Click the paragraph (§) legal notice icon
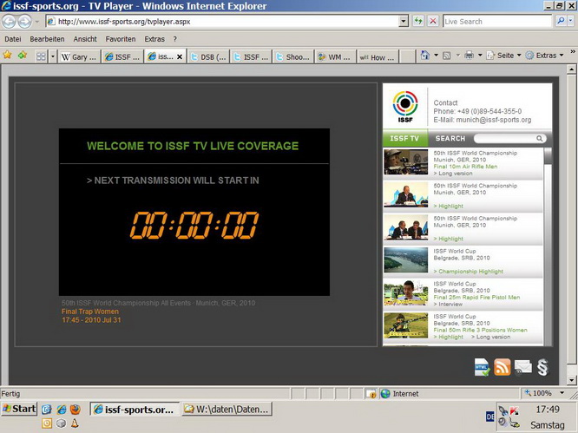Image resolution: width=578 pixels, height=433 pixels. [542, 367]
